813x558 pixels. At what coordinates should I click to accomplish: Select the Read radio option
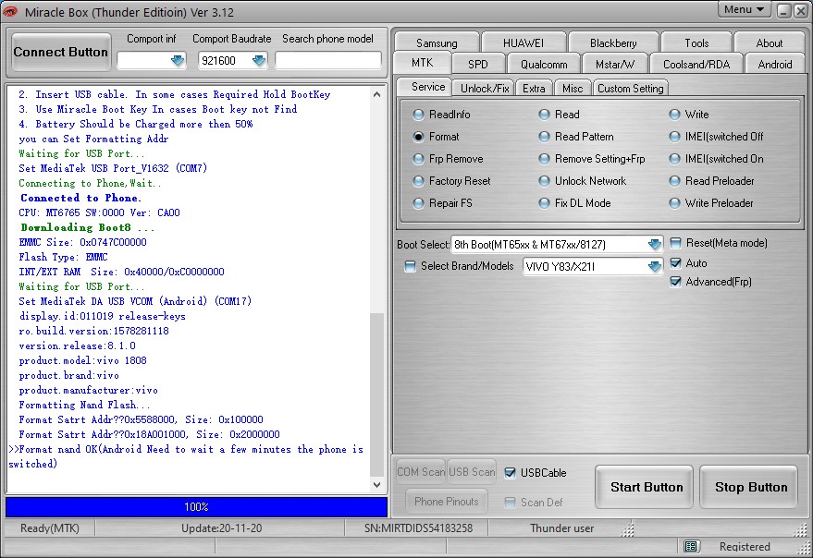coord(544,115)
